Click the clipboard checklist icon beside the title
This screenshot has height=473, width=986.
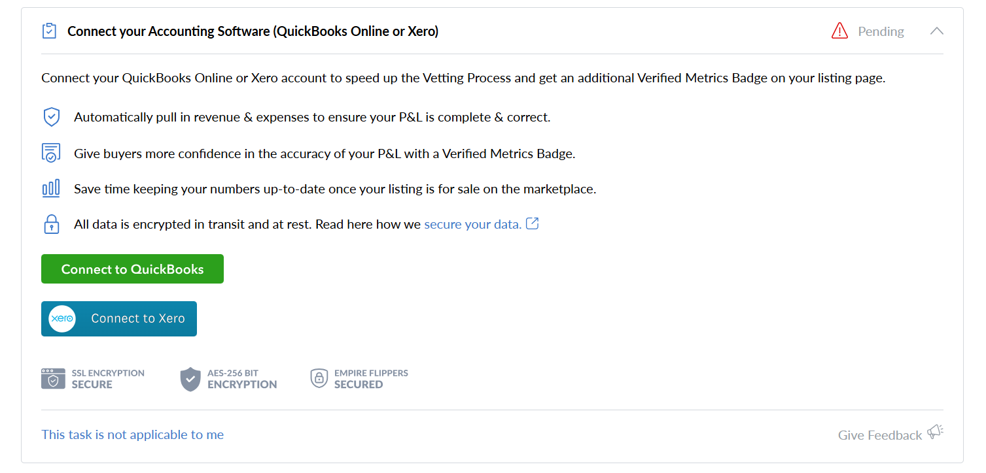pyautogui.click(x=49, y=31)
